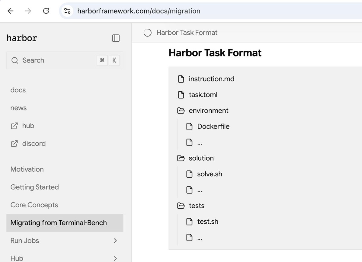
Task: Click Harbor Task Format in the top bar
Action: (x=187, y=33)
